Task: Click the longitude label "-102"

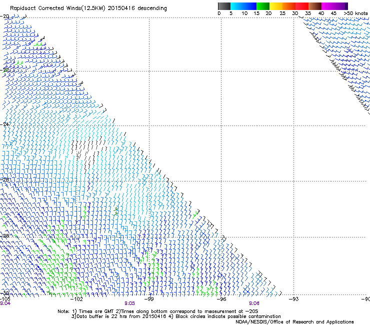Action: [76, 299]
